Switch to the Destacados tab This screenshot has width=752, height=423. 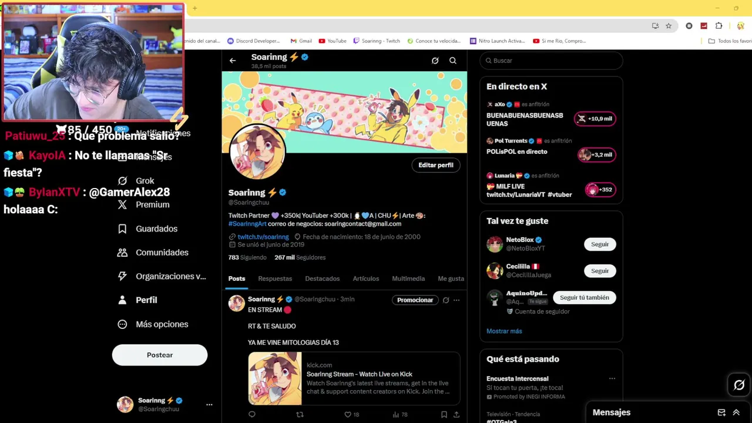(323, 278)
